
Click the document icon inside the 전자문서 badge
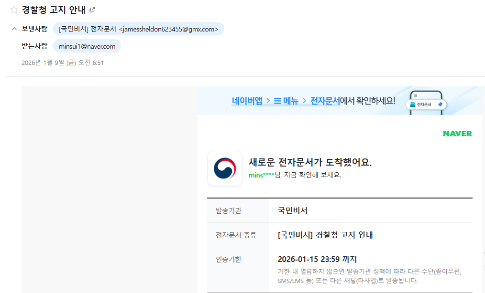412,105
